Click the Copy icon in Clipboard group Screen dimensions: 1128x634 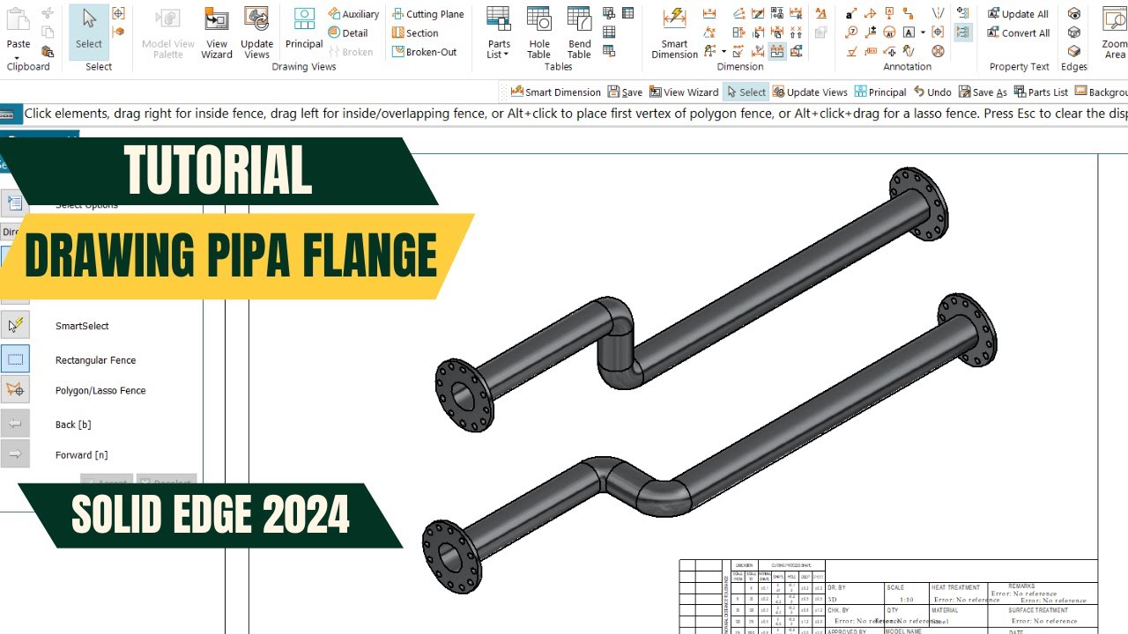tap(48, 33)
